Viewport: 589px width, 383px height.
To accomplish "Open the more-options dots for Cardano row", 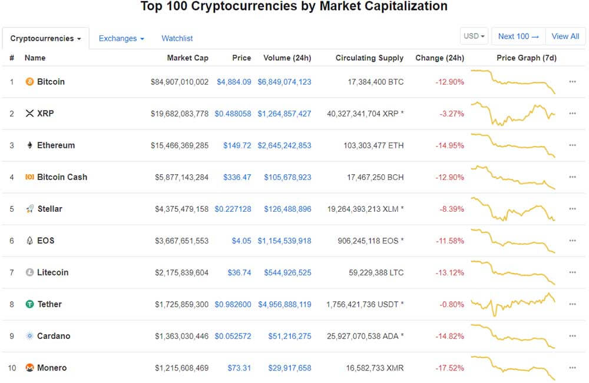I will pos(572,336).
